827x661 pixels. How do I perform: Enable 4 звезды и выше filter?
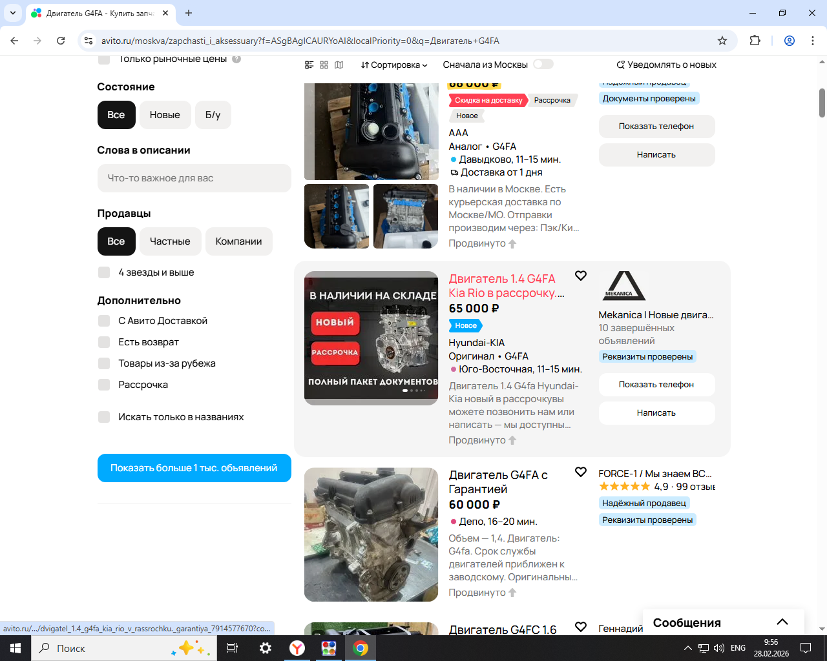[x=104, y=272]
